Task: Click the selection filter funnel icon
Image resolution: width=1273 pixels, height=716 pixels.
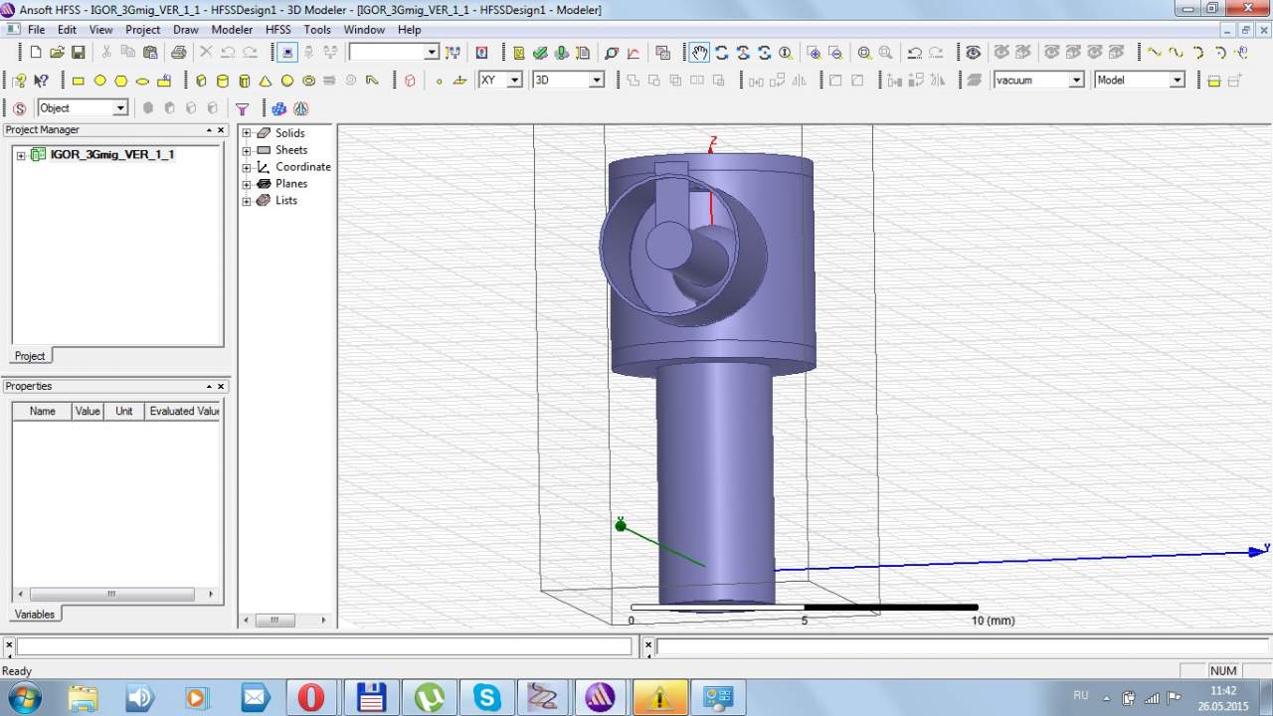Action: (x=242, y=108)
